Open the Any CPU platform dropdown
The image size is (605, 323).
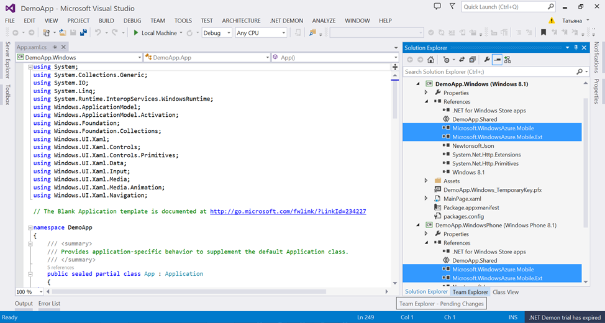(261, 33)
